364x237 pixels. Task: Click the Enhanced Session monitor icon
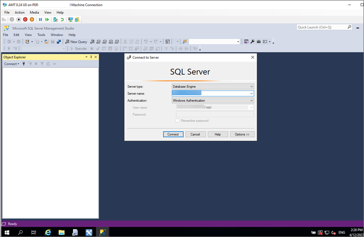coord(70,19)
